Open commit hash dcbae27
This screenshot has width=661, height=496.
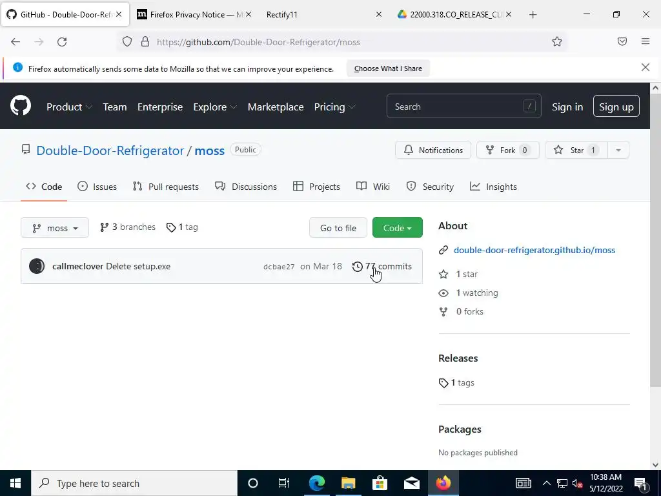(x=279, y=267)
